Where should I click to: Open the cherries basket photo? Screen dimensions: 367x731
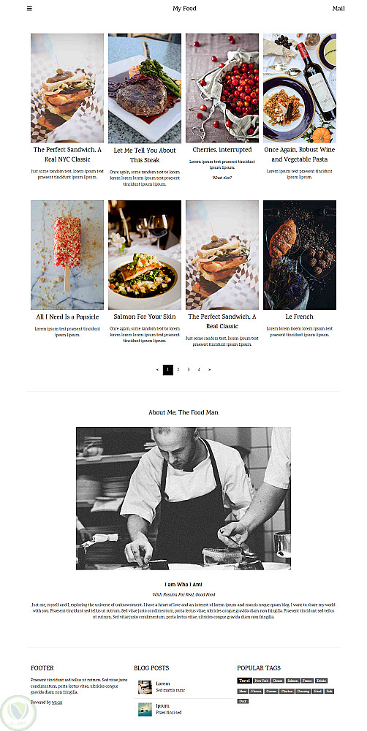point(222,88)
